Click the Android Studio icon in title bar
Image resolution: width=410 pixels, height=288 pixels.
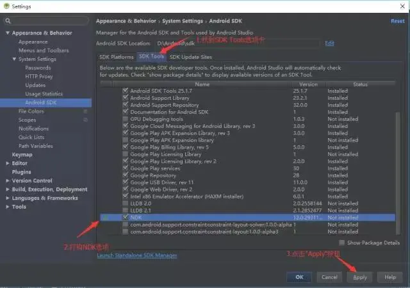6,6
